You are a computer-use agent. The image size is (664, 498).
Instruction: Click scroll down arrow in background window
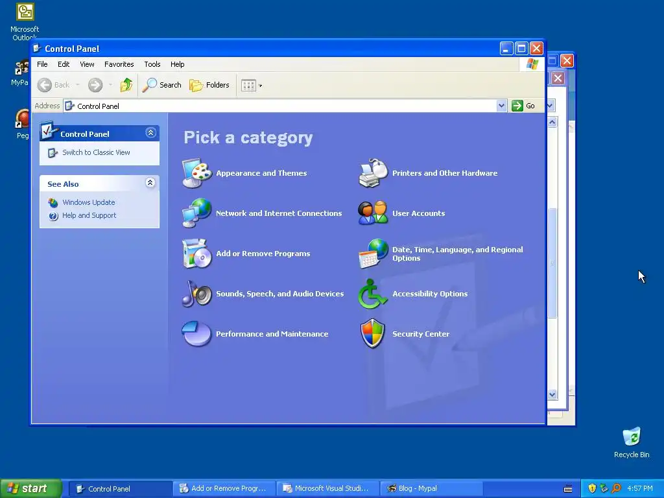[552, 395]
